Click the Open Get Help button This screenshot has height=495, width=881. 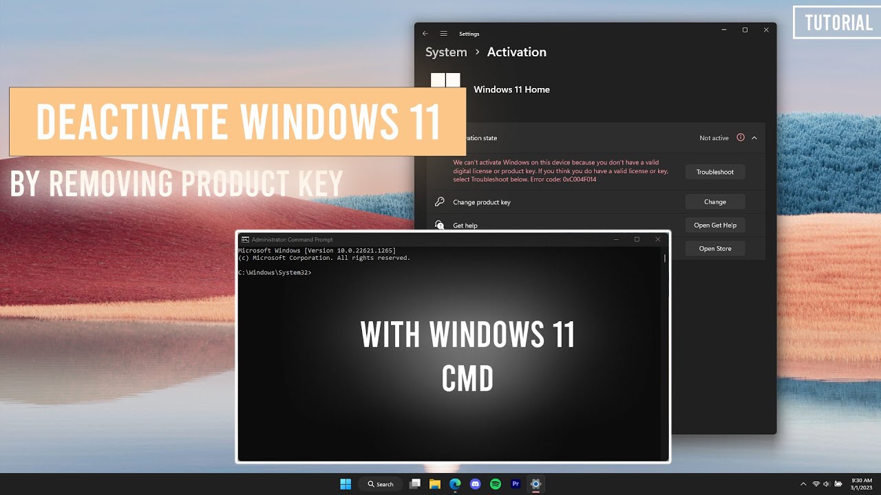coord(715,225)
